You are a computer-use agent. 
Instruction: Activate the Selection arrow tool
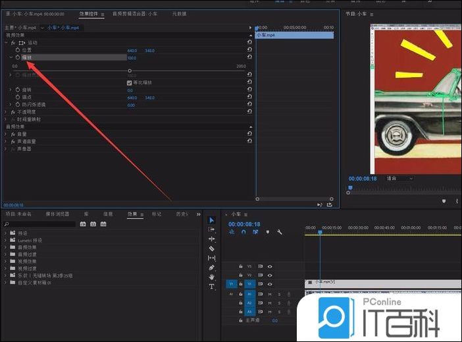point(211,220)
